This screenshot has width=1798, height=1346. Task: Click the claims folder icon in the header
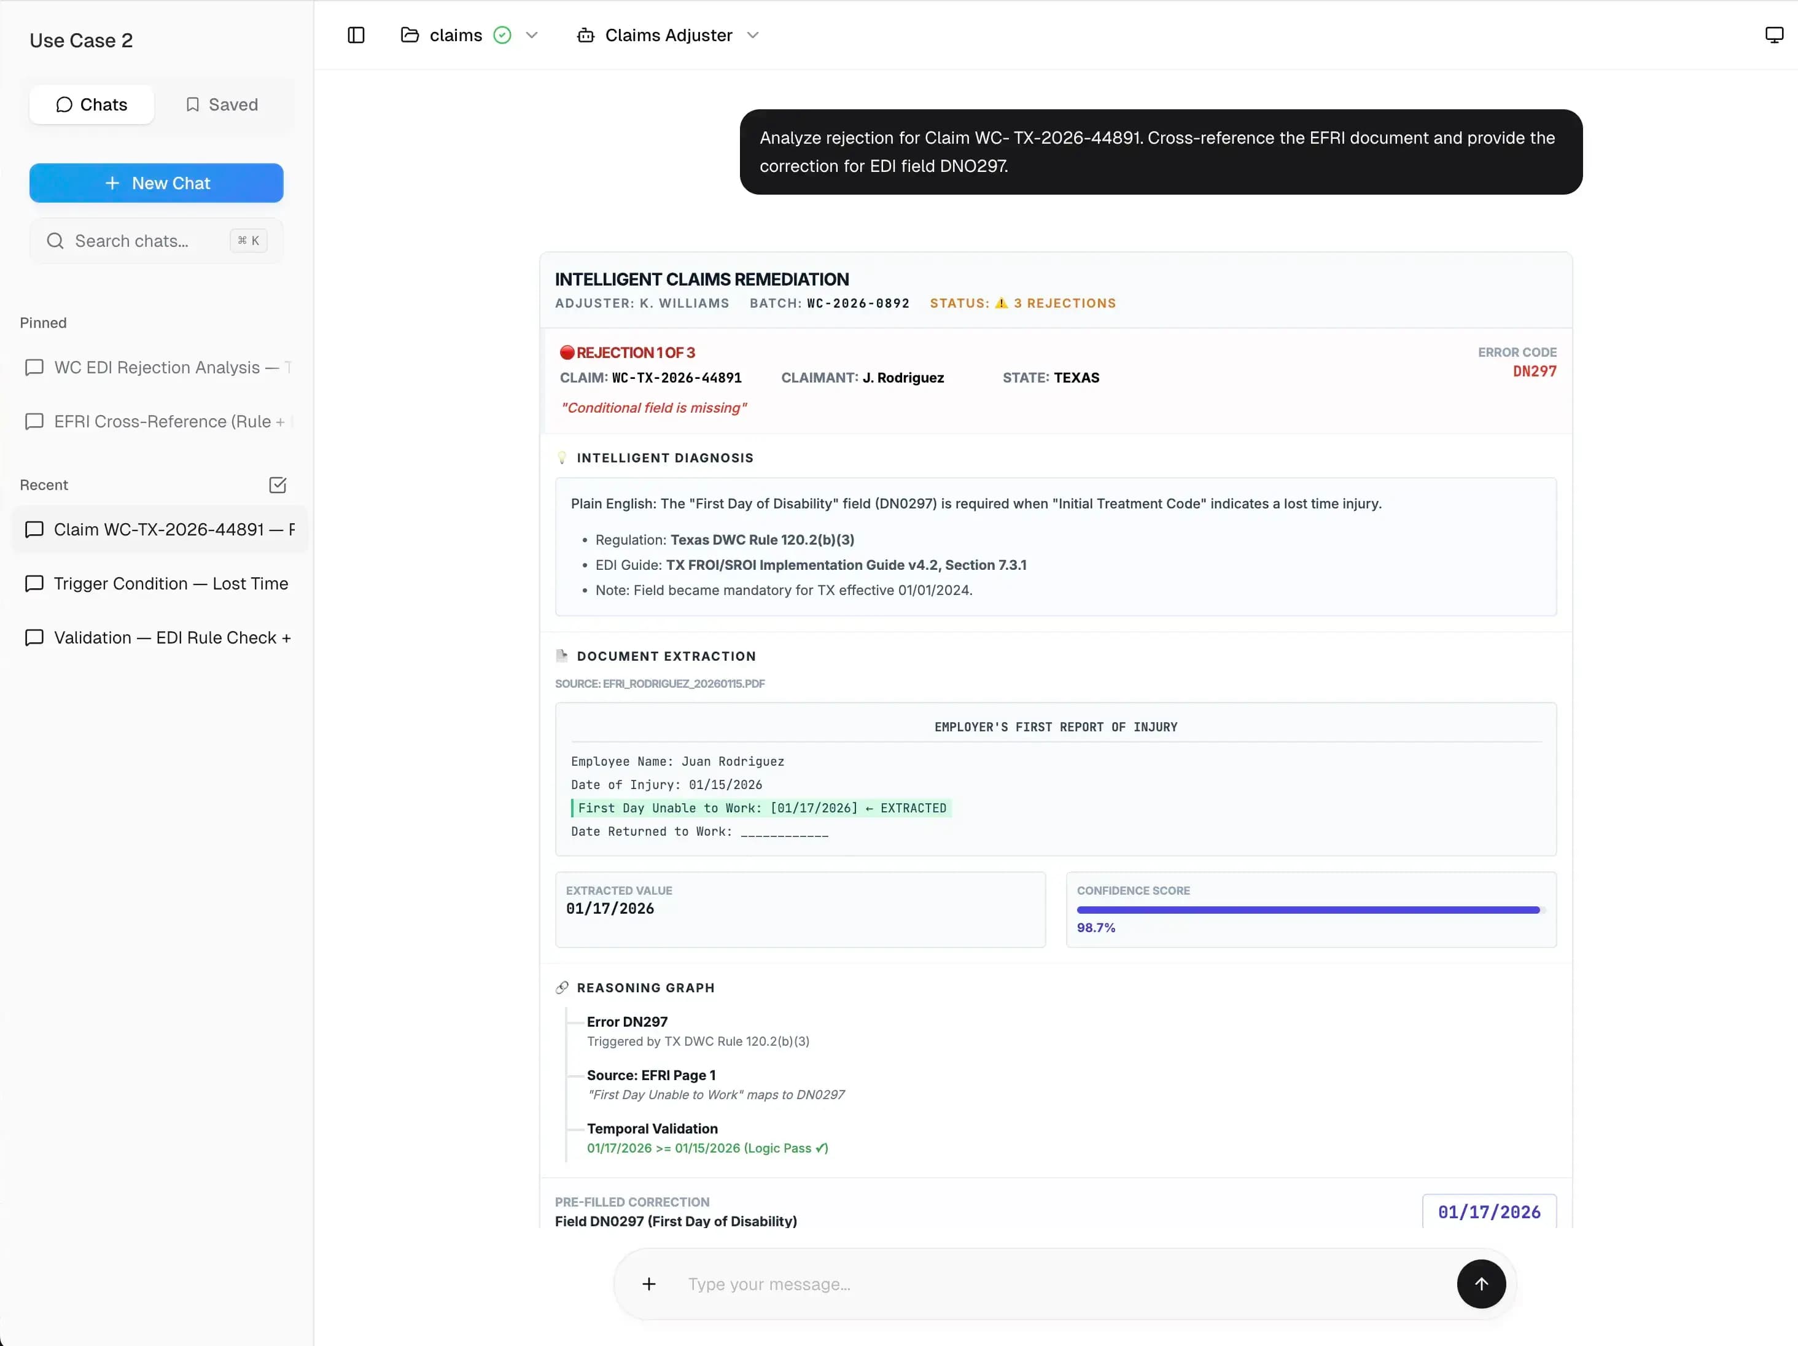[410, 35]
